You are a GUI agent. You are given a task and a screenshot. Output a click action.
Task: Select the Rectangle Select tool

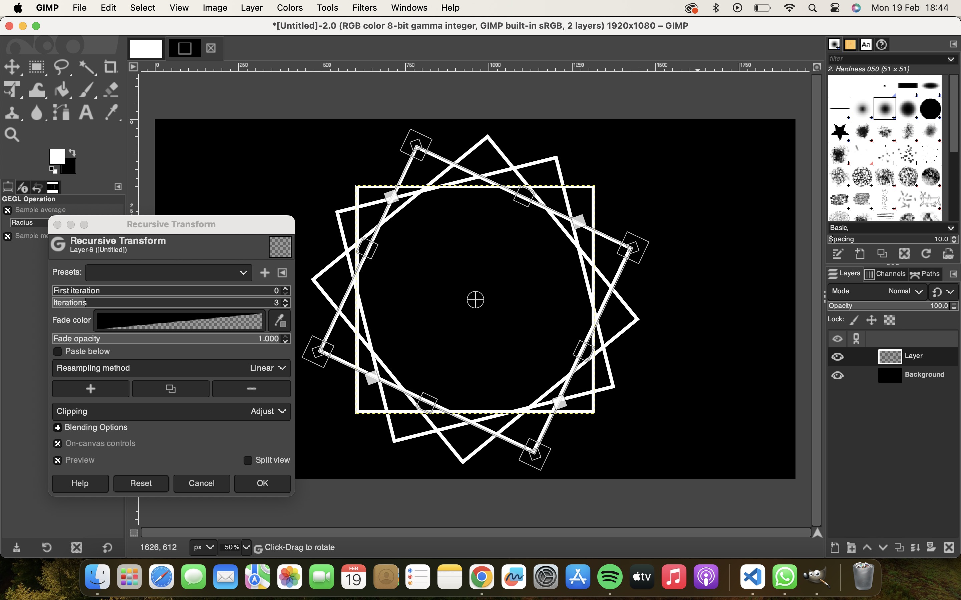[x=36, y=67]
